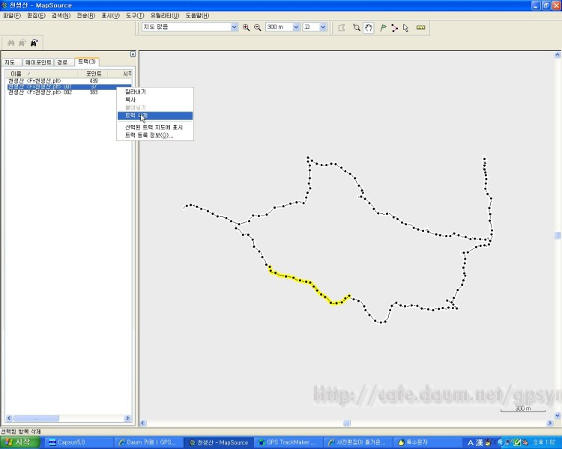Viewport: 562px width, 449px height.
Task: Click the map vertical scroll down arrow
Action: pos(558,415)
